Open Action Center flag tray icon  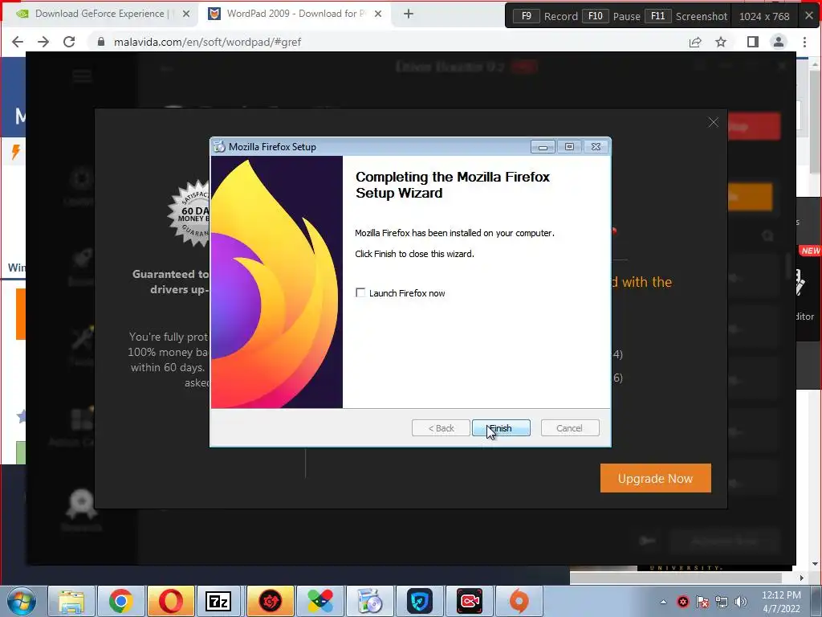click(702, 602)
